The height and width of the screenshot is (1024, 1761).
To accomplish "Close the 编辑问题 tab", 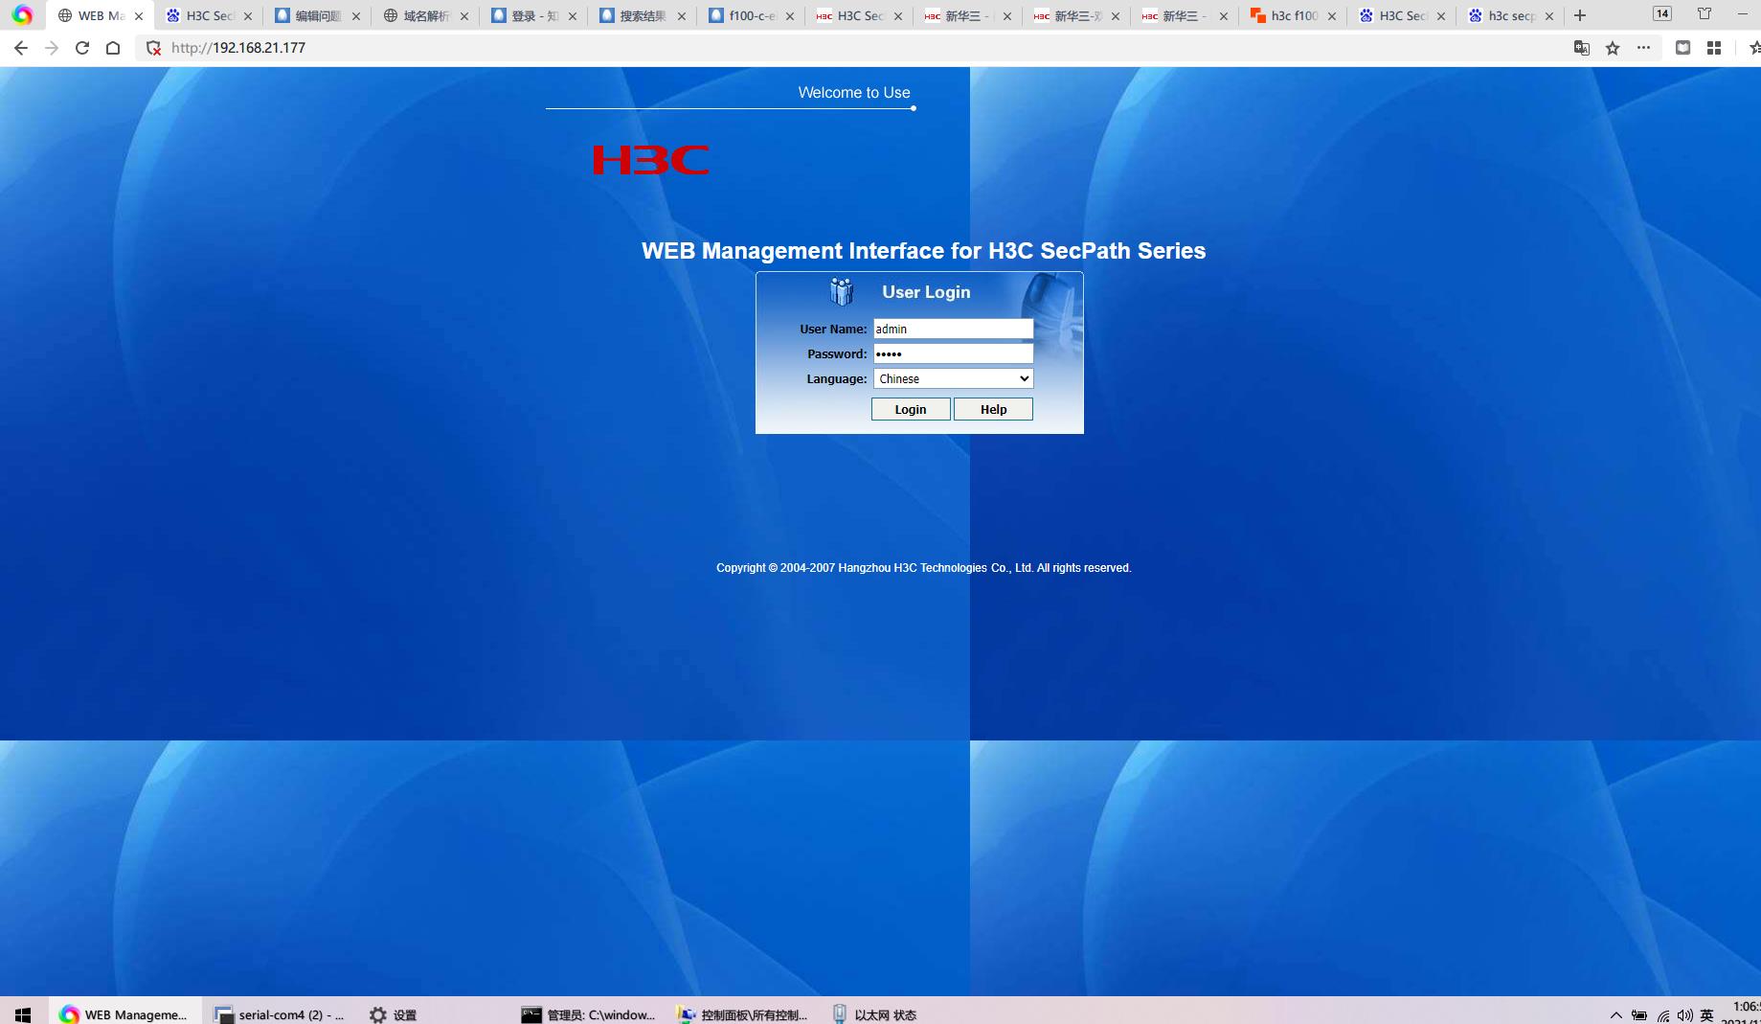I will pos(356,16).
